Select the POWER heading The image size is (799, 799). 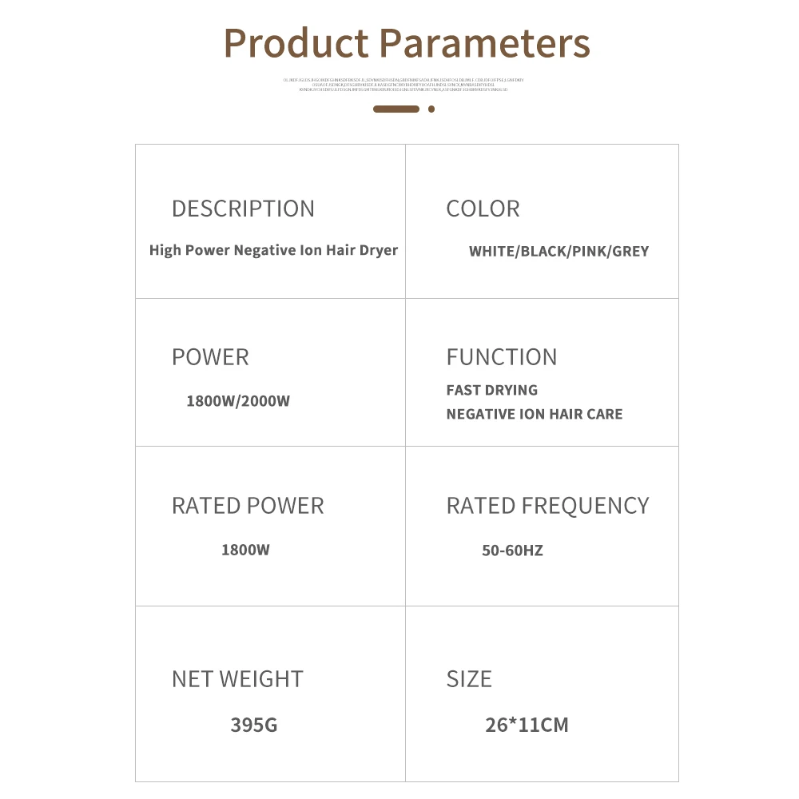[210, 357]
